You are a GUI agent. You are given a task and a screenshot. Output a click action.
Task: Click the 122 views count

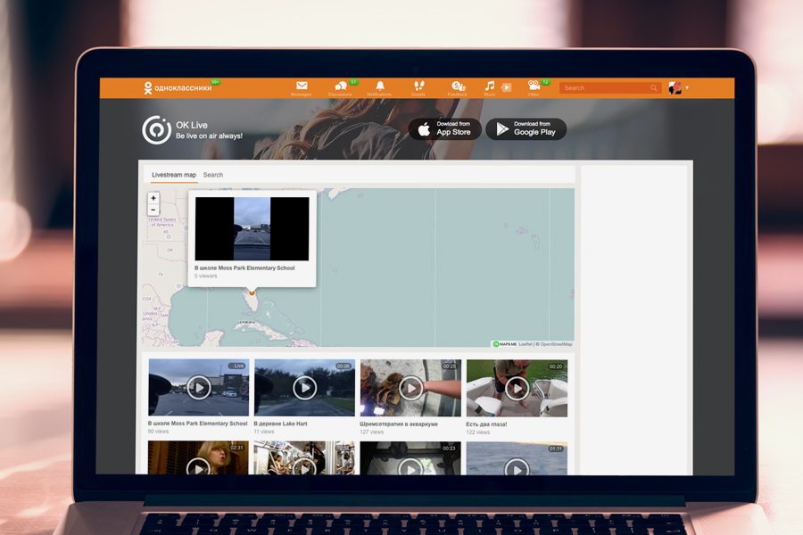tap(478, 432)
